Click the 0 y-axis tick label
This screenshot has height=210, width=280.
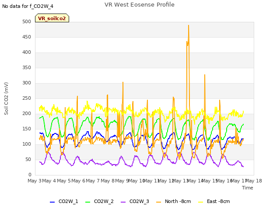pyautogui.click(x=30, y=175)
